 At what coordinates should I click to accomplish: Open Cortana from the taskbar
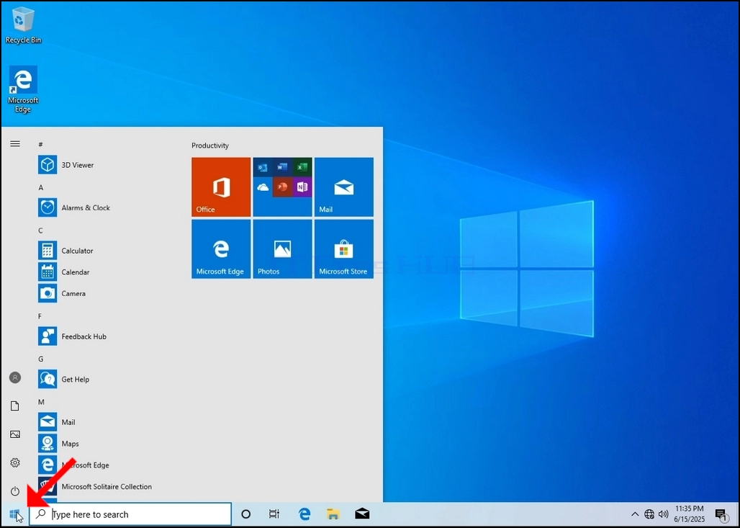point(246,514)
